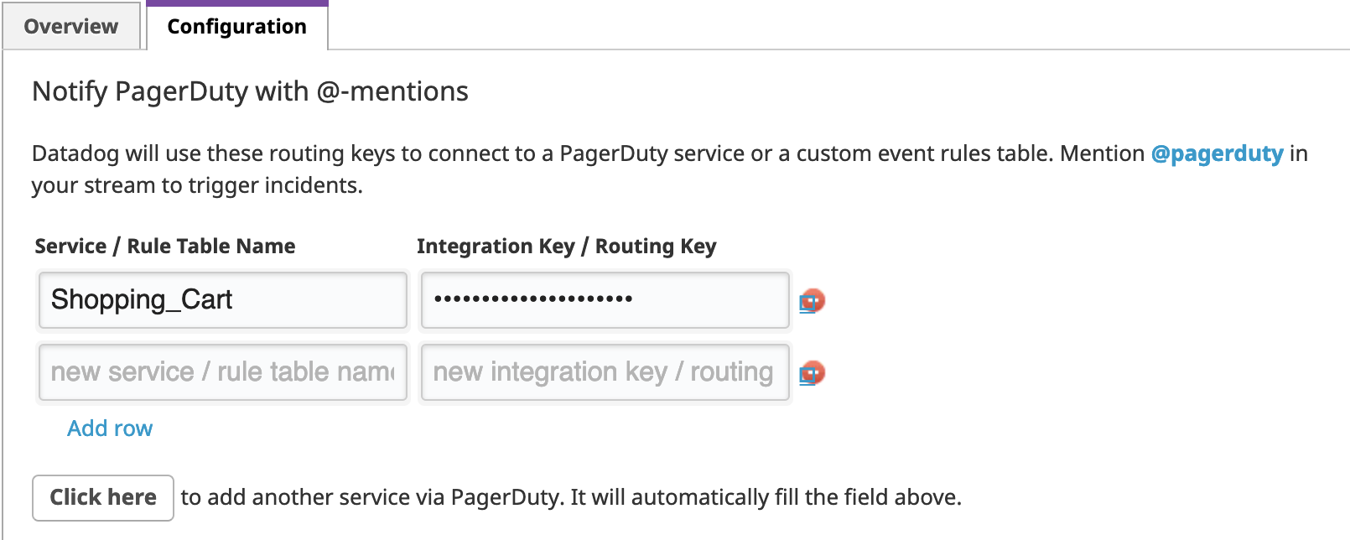This screenshot has width=1350, height=540.
Task: Click the 'automatically fill the field above' sentence
Action: point(797,497)
